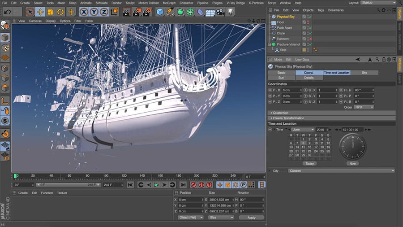403x227 pixels.
Task: Add a Camera object from toolbar
Action: tap(220, 12)
